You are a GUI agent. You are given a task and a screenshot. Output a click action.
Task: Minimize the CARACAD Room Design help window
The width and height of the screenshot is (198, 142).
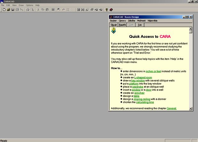pyautogui.click(x=184, y=17)
